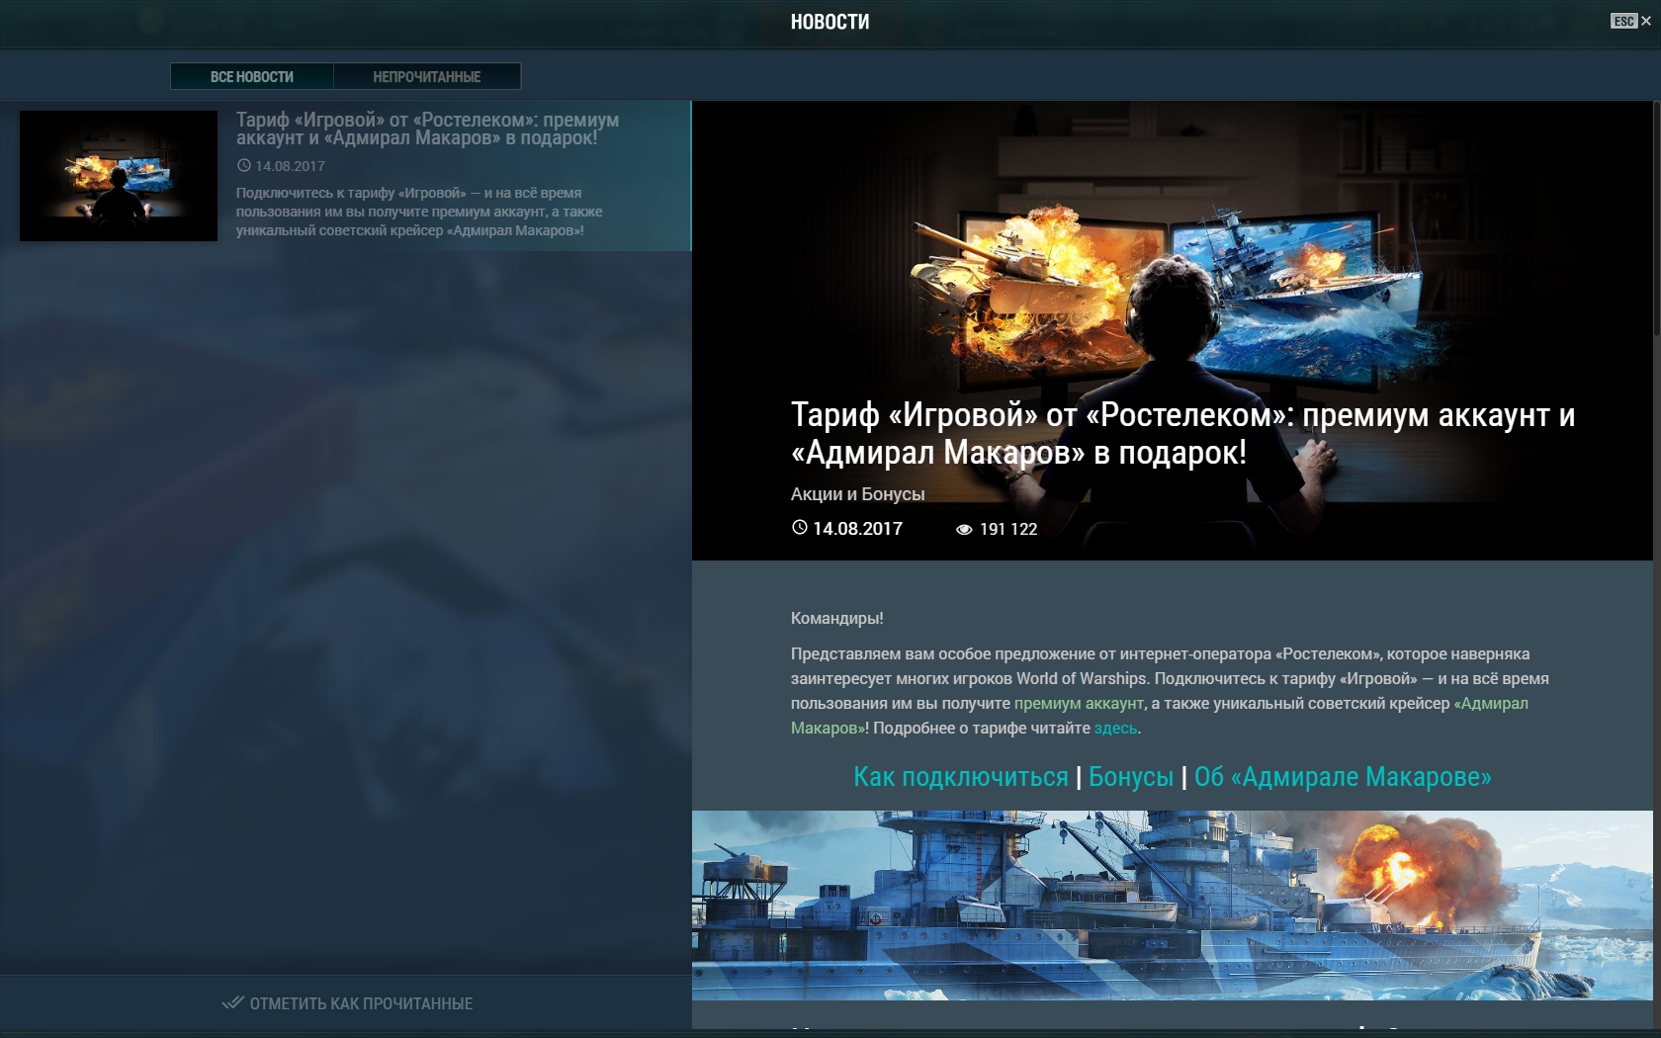Viewport: 1661px width, 1038px height.
Task: Click the double-checkmark icon beside ОТМЕТИТЬ КАК ПРОЧИТАННЫЕ
Action: pos(232,1002)
